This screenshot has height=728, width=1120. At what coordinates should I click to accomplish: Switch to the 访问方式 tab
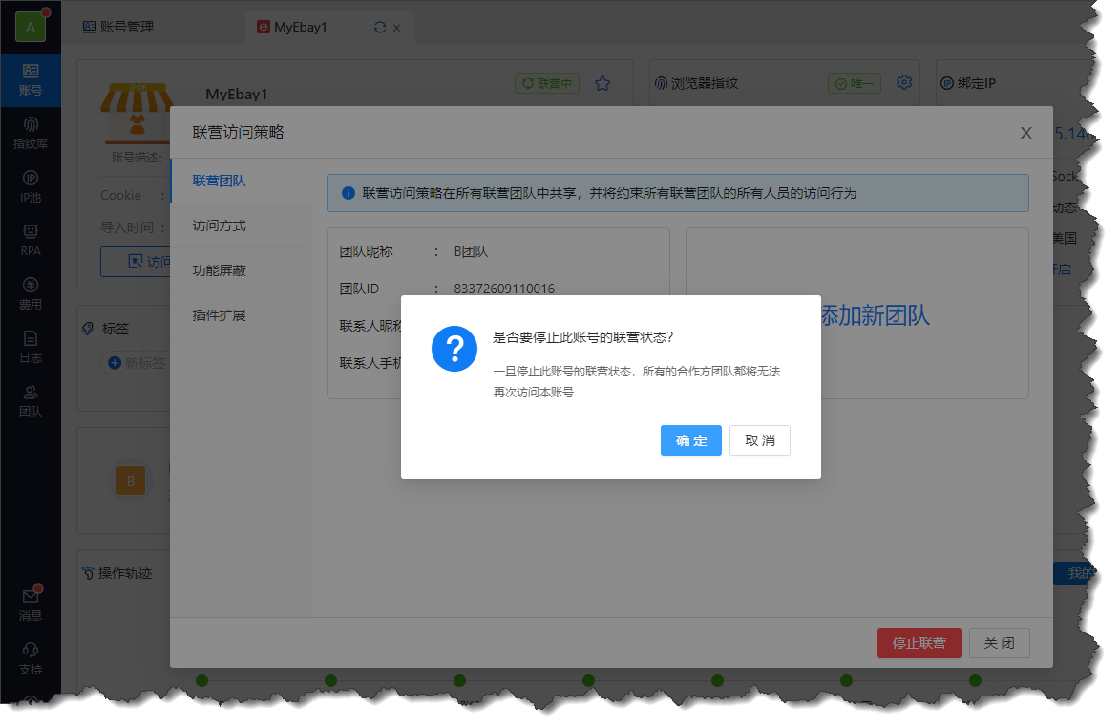coord(220,225)
